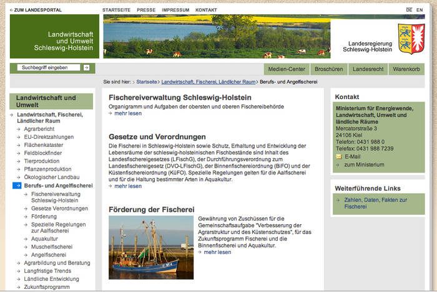437x292 pixels.
Task: Open the Landesrecht tab
Action: pos(367,69)
